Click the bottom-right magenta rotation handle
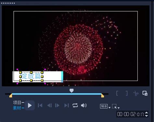 pos(45,83)
